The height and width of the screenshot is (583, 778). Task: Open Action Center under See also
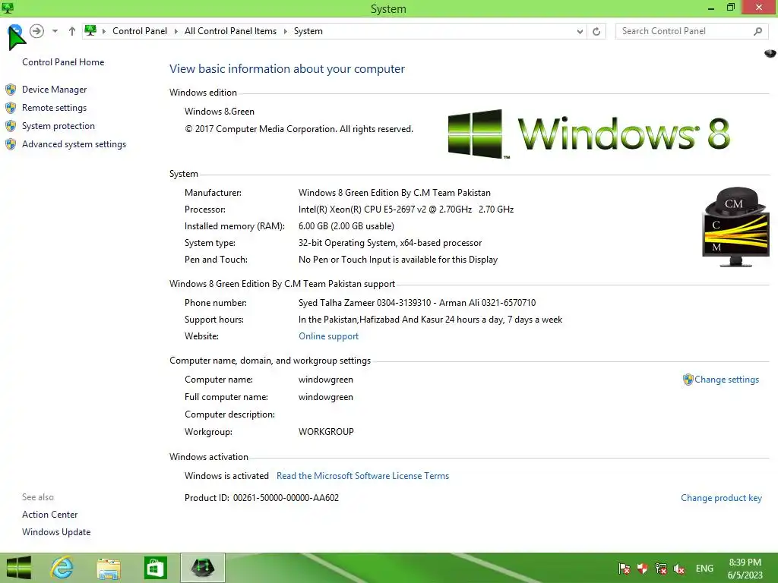point(49,515)
